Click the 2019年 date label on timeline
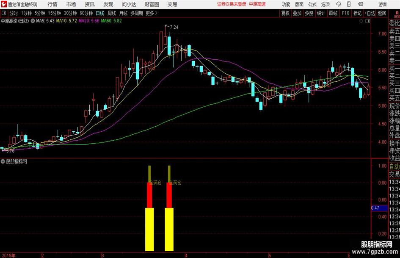 [8, 255]
